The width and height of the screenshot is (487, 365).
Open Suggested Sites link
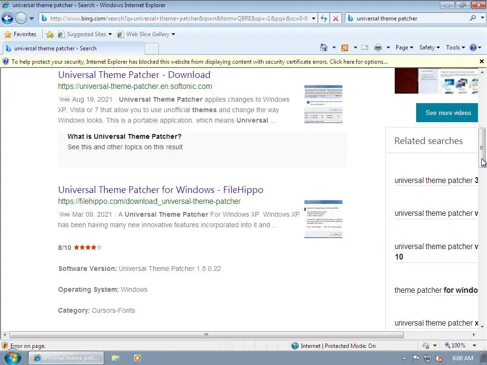[85, 34]
